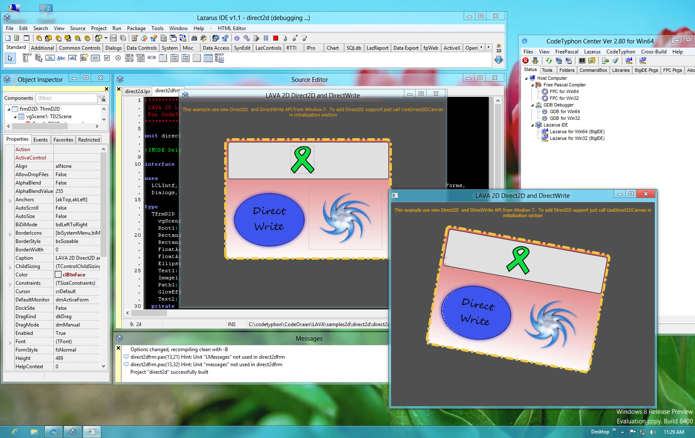This screenshot has width=695, height=438.
Task: Open the Cross-Build menu in CodeTyphon Center
Action: pyautogui.click(x=654, y=52)
